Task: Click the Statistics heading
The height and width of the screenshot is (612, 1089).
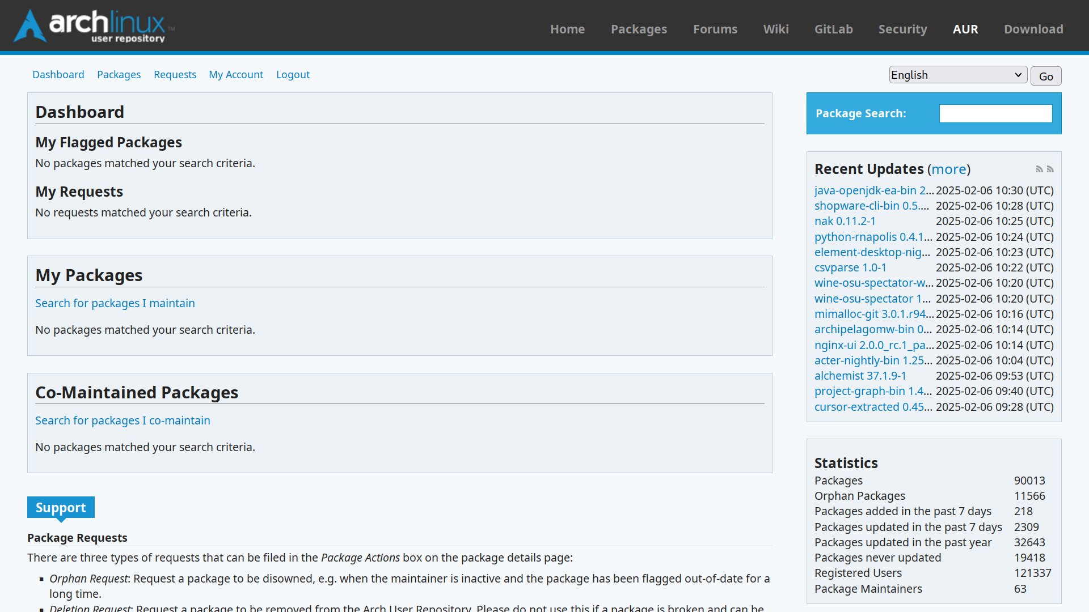Action: pyautogui.click(x=846, y=463)
